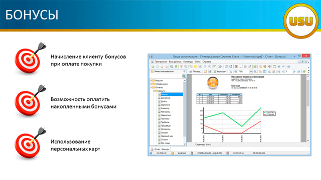Click the filter funnel toolbar icon
This screenshot has width=321, height=180.
181,66
